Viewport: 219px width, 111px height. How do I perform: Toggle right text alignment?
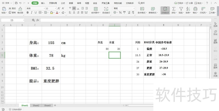pyautogui.click(x=78, y=13)
